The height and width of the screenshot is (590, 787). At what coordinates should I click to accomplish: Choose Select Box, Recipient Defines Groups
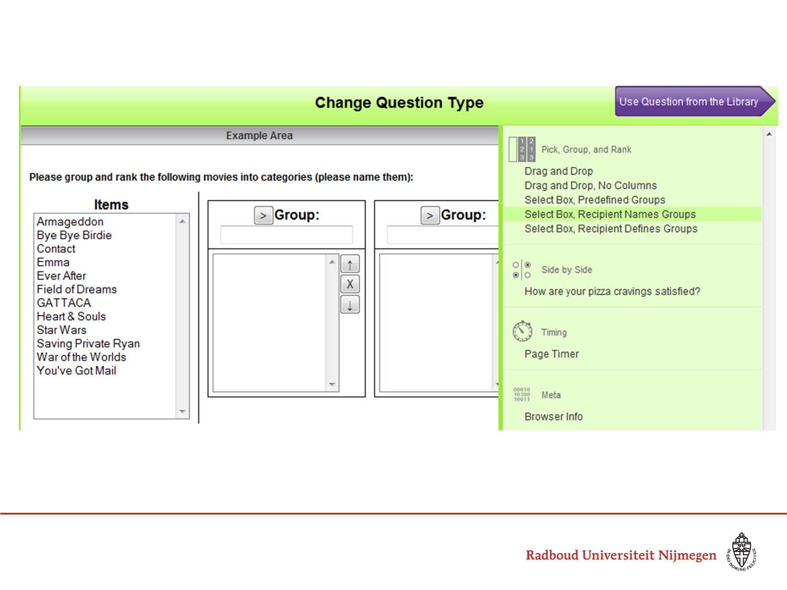(x=611, y=229)
